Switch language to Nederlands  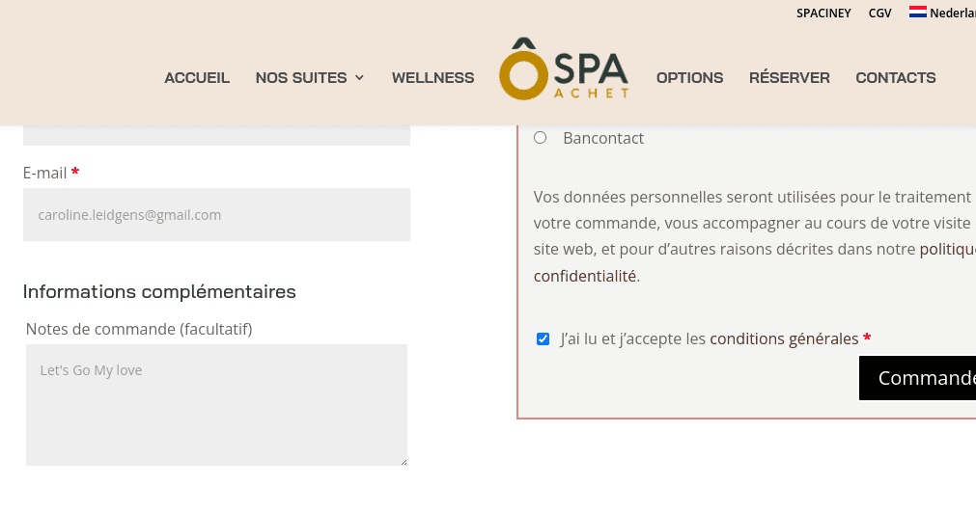coord(952,13)
